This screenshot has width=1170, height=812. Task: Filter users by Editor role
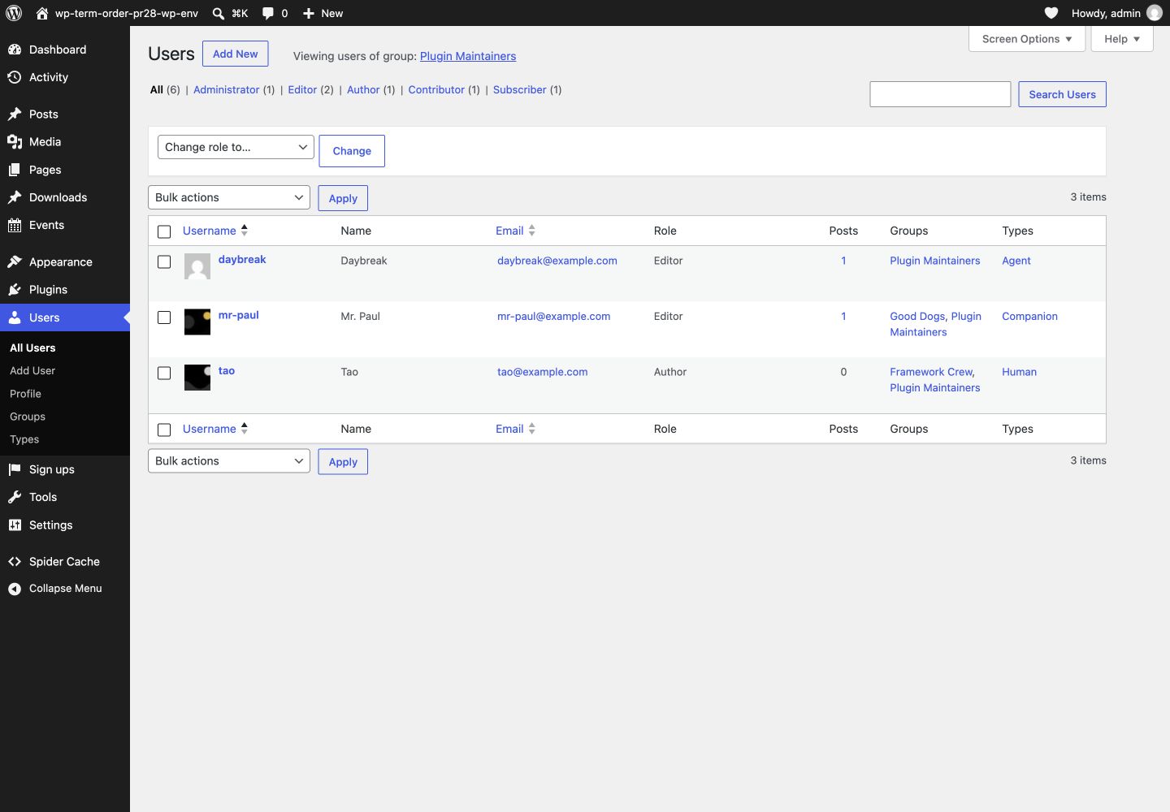pos(302,89)
